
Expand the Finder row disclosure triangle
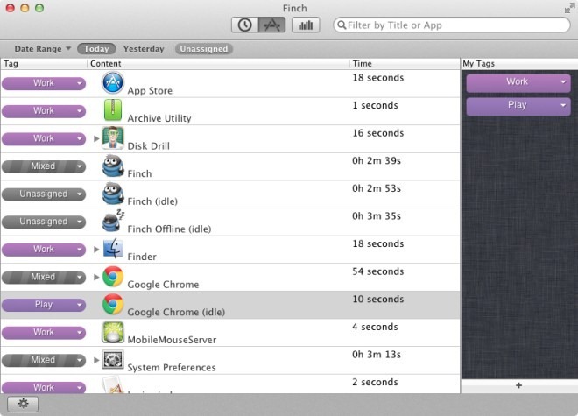(x=96, y=250)
